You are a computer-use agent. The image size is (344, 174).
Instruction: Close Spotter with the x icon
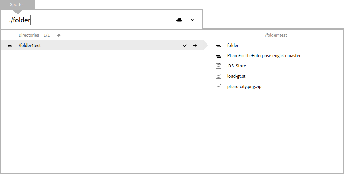coord(192,20)
